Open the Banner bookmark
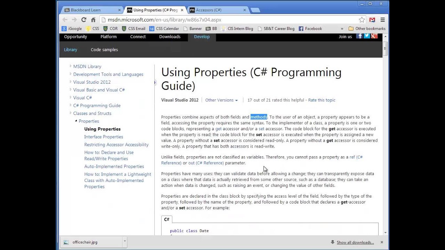Screen dimensions: 445x250 (192, 28)
